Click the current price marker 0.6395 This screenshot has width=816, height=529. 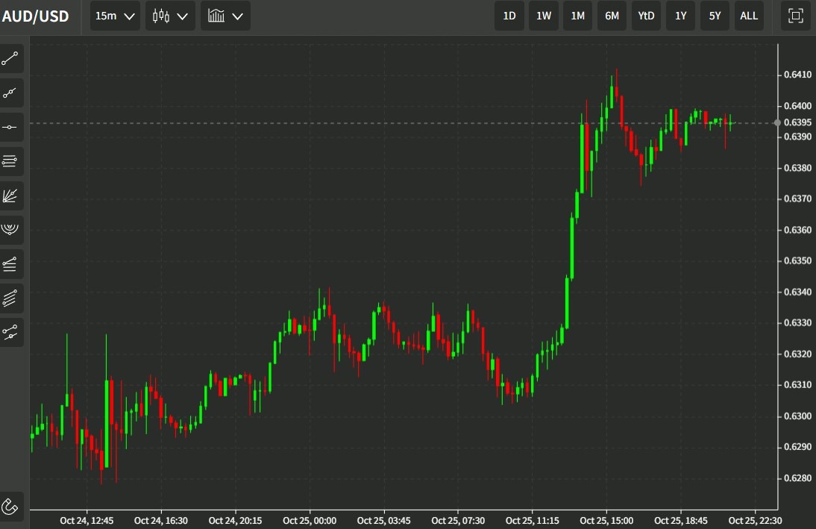pos(798,122)
